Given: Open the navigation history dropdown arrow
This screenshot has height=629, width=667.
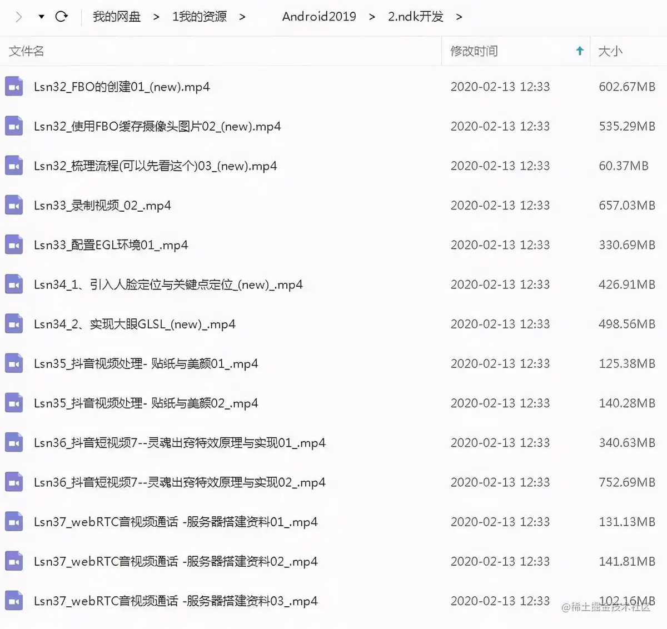Looking at the screenshot, I should (41, 17).
